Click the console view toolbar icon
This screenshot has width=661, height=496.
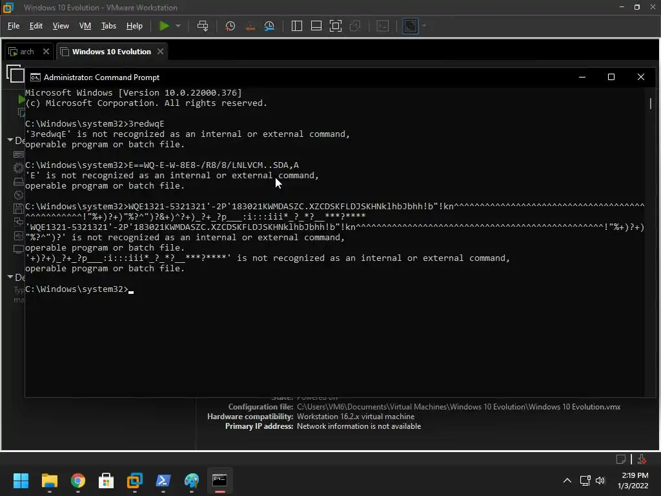point(382,26)
